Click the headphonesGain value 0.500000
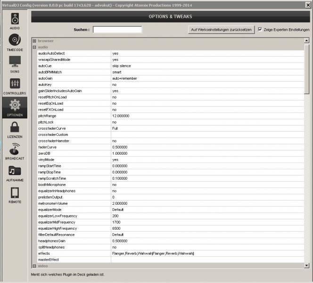 120,241
